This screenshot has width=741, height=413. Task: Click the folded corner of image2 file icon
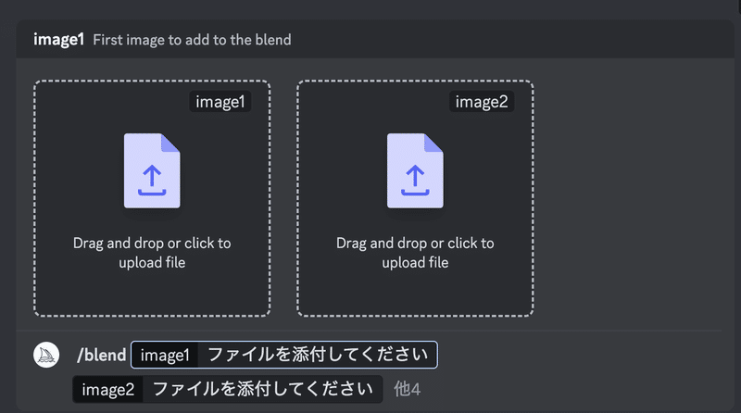(x=433, y=143)
